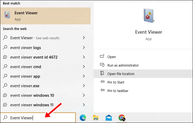Screen dimensions: 193x123
Task: Expand the 'event viewer logs' suggestion arrow
Action: click(x=84, y=48)
